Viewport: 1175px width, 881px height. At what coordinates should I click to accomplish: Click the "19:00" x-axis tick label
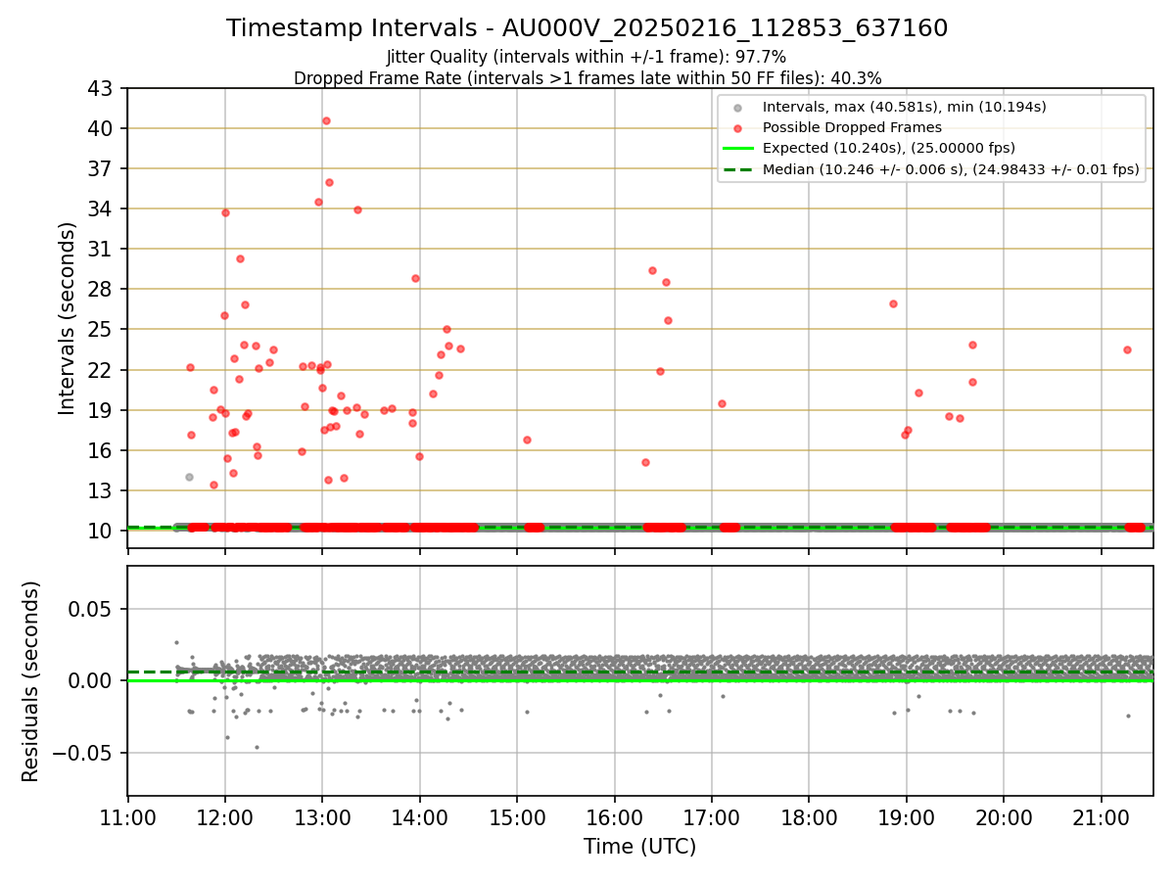coord(906,818)
